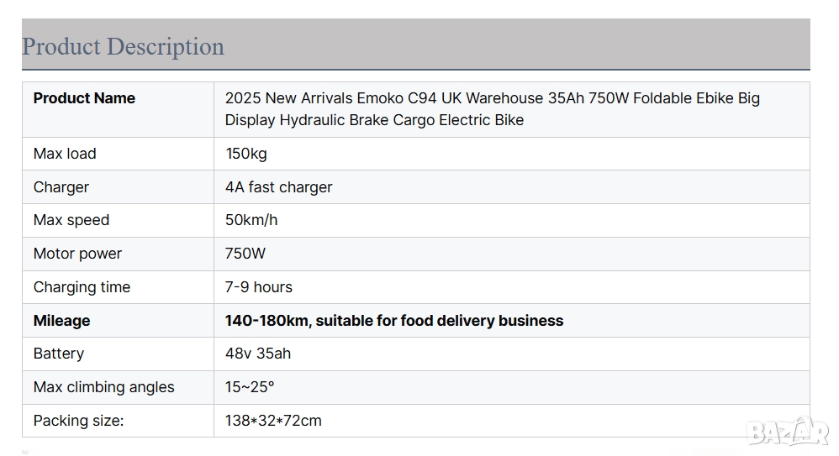Click the Product Description heading
839x456 pixels.
point(123,46)
